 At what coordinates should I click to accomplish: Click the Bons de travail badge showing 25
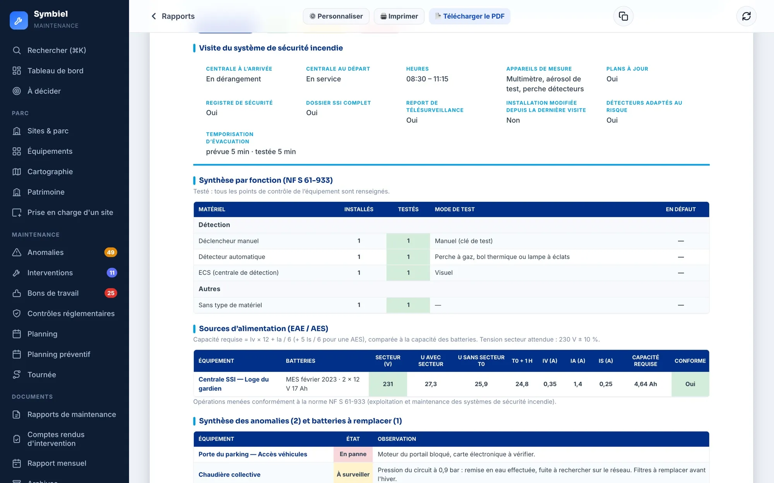[x=111, y=293]
